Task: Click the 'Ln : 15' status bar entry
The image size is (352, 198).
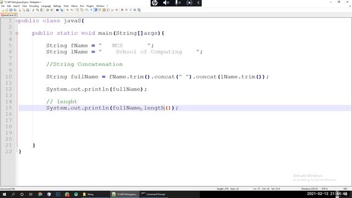Action: coord(257,189)
